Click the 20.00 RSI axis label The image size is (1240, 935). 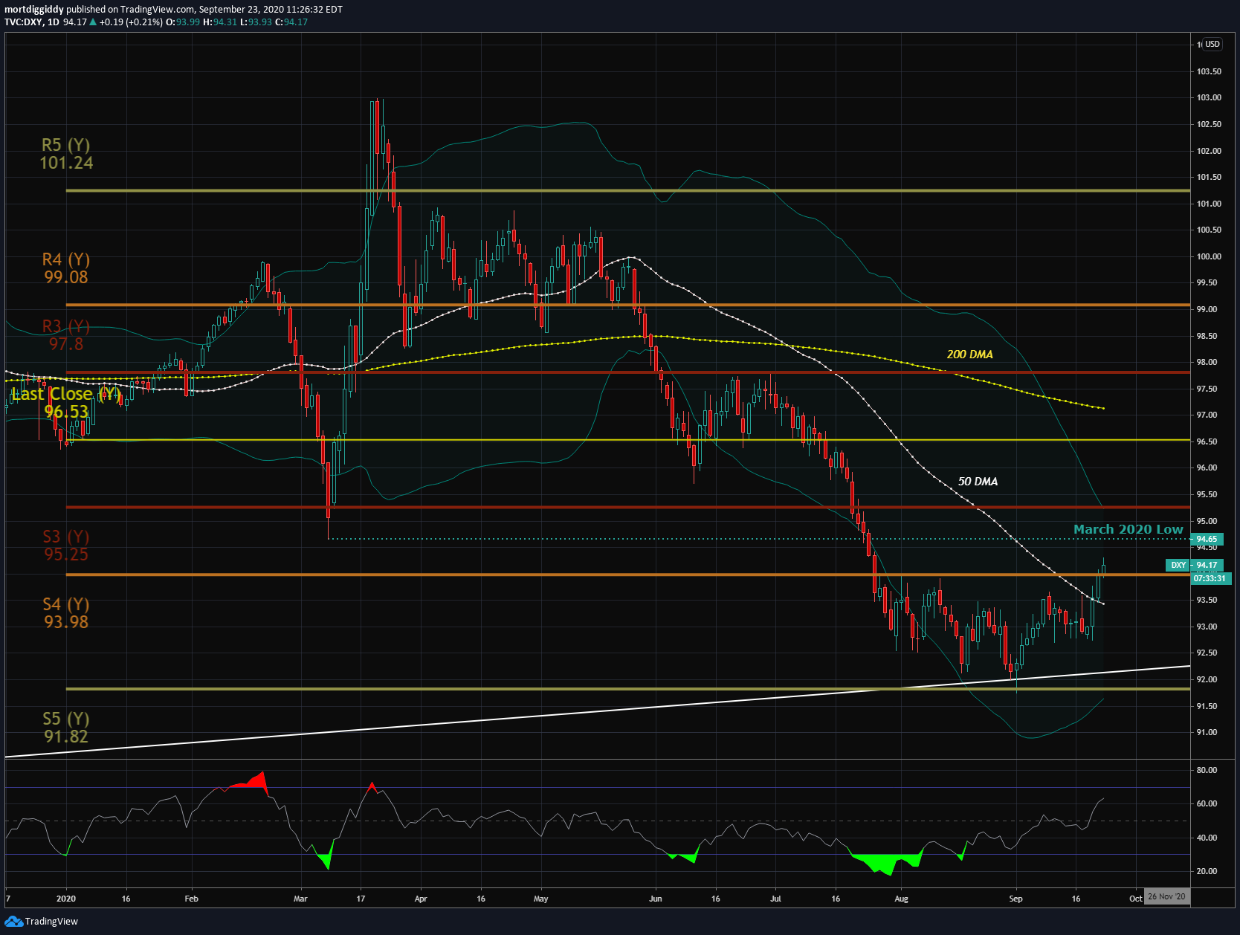pyautogui.click(x=1207, y=871)
